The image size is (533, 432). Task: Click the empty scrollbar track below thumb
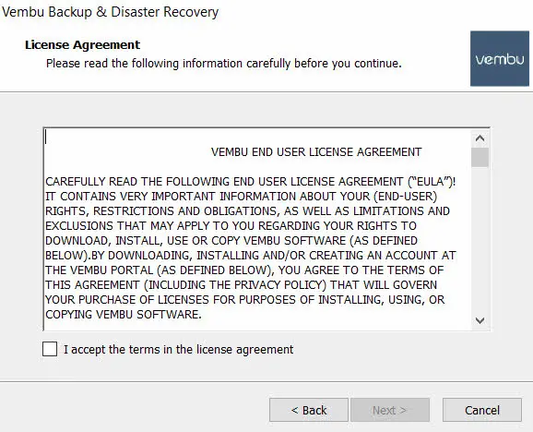point(480,239)
